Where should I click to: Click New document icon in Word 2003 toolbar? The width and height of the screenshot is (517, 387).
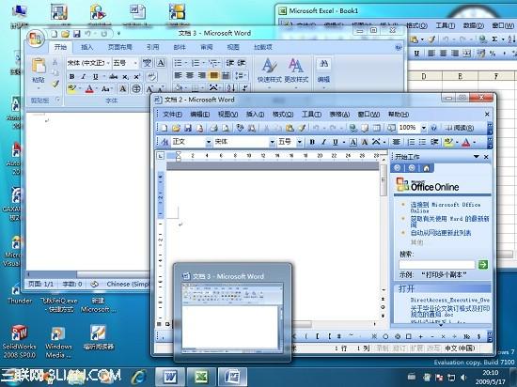click(x=164, y=128)
